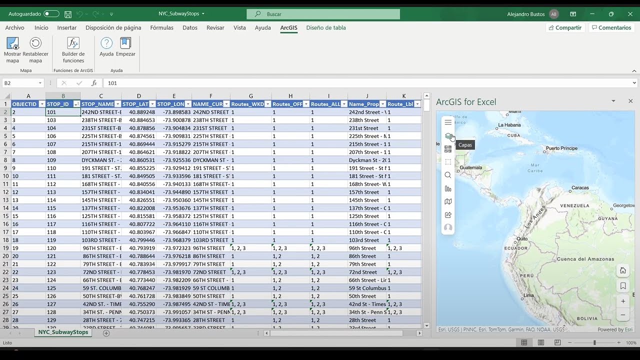The width and height of the screenshot is (640, 360).
Task: Adjust the zoom level slider
Action: [594, 342]
